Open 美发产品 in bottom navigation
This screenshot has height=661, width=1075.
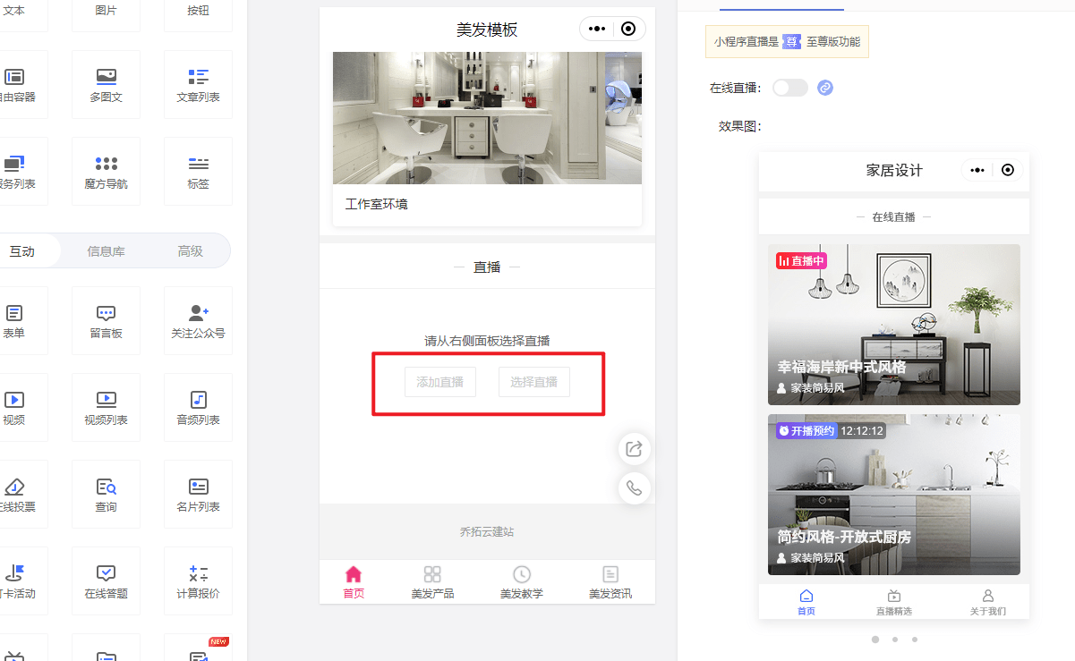click(432, 581)
